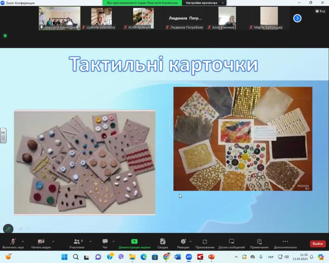Open the Участники participants panel

[77, 244]
